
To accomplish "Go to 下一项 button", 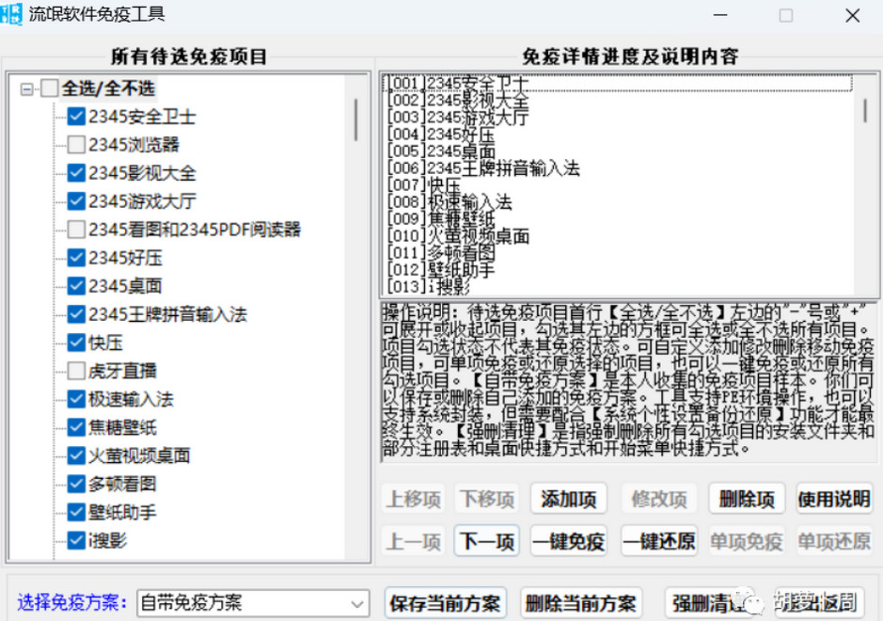I will [x=487, y=542].
